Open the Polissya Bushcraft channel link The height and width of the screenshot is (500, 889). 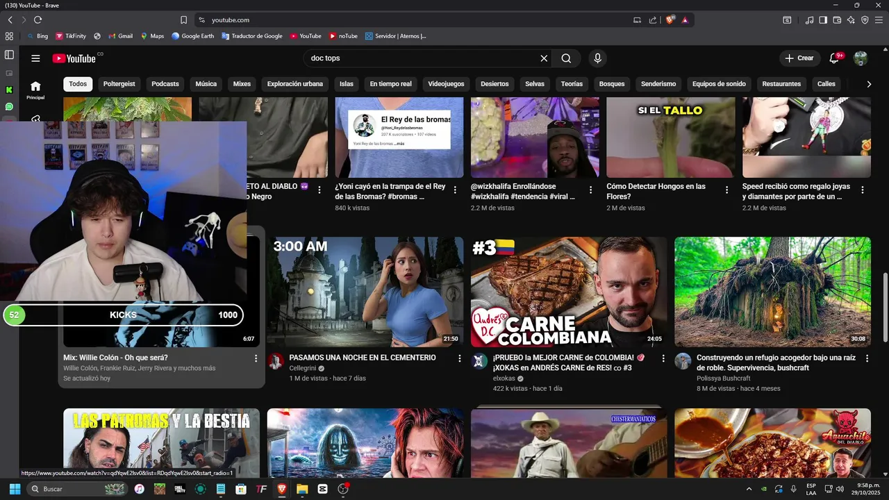point(723,378)
